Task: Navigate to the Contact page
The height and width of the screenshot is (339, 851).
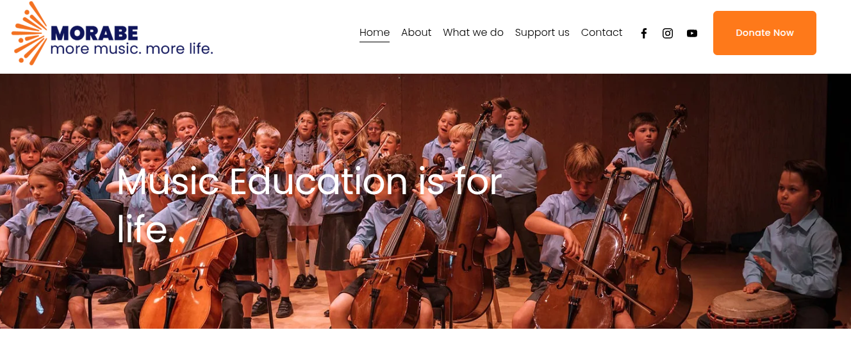Action: [602, 32]
